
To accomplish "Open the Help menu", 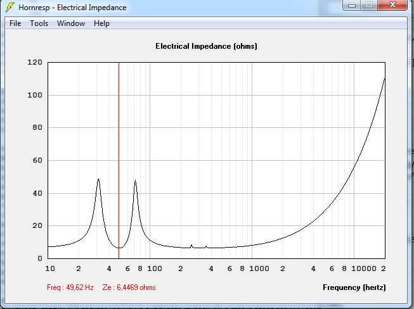I will 101,23.
